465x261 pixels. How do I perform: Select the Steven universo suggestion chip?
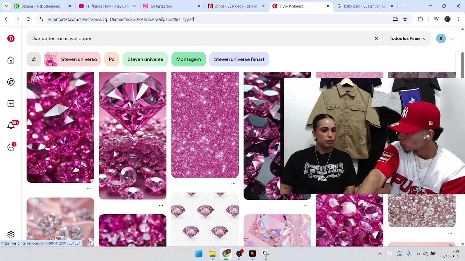click(x=72, y=59)
